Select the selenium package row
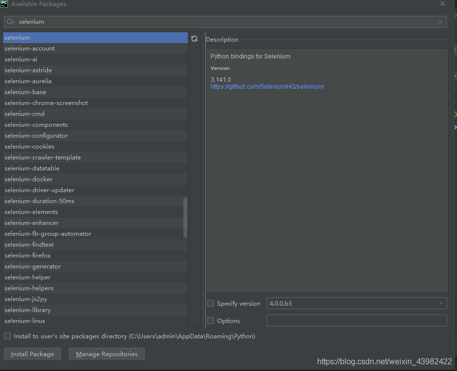This screenshot has height=371, width=457. click(x=95, y=38)
